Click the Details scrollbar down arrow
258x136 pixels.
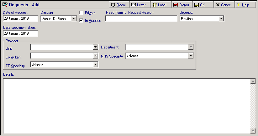point(253,131)
